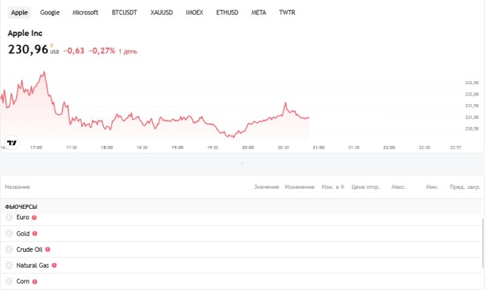Click the ФЬЮЧЕРСЫ section header

tap(21, 207)
